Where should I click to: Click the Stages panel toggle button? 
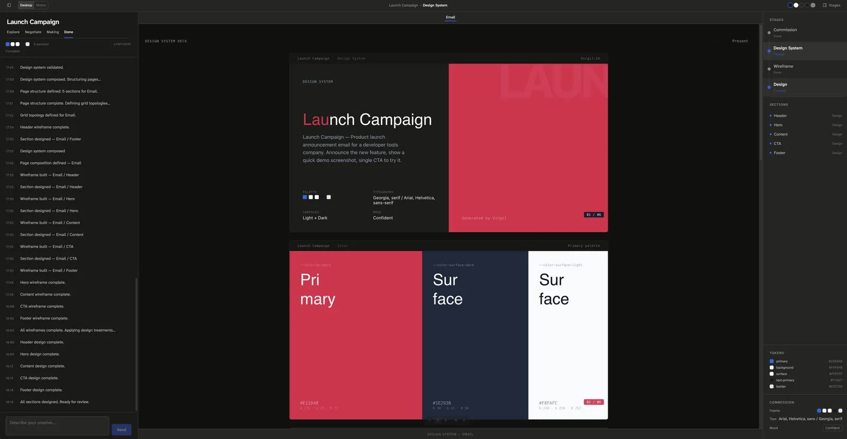pyautogui.click(x=831, y=5)
